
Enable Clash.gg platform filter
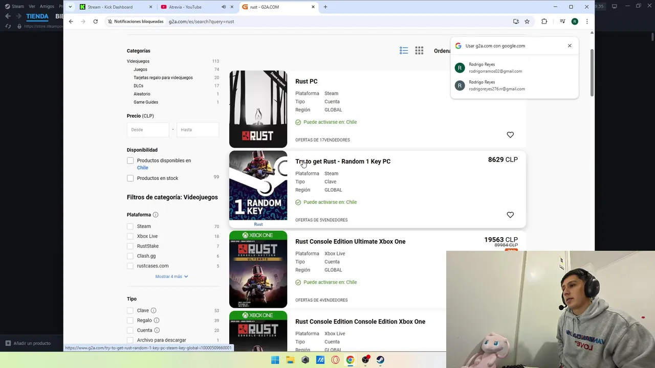[130, 256]
